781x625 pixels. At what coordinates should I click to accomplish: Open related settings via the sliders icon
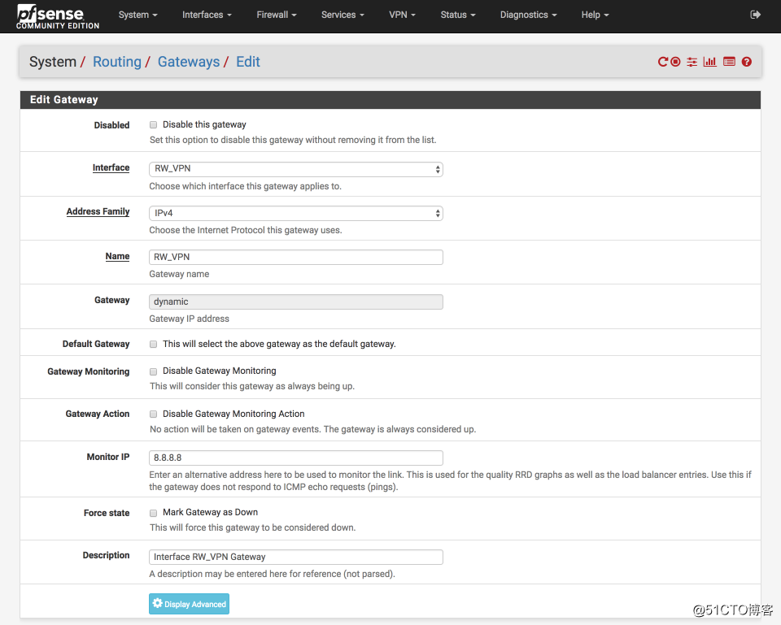tap(692, 62)
